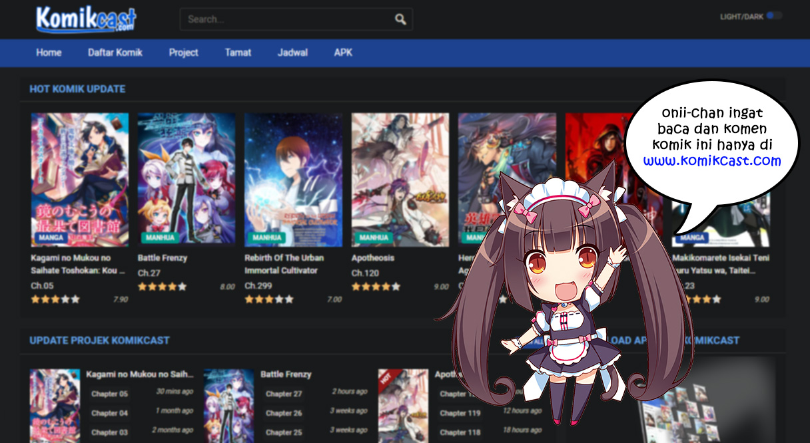
Task: Open Battle Frenzy Chapter 26
Action: pyautogui.click(x=284, y=413)
